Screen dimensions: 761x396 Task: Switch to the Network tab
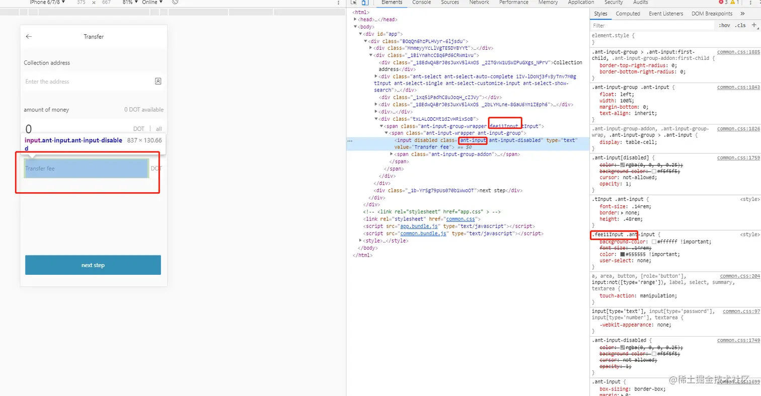click(x=479, y=3)
